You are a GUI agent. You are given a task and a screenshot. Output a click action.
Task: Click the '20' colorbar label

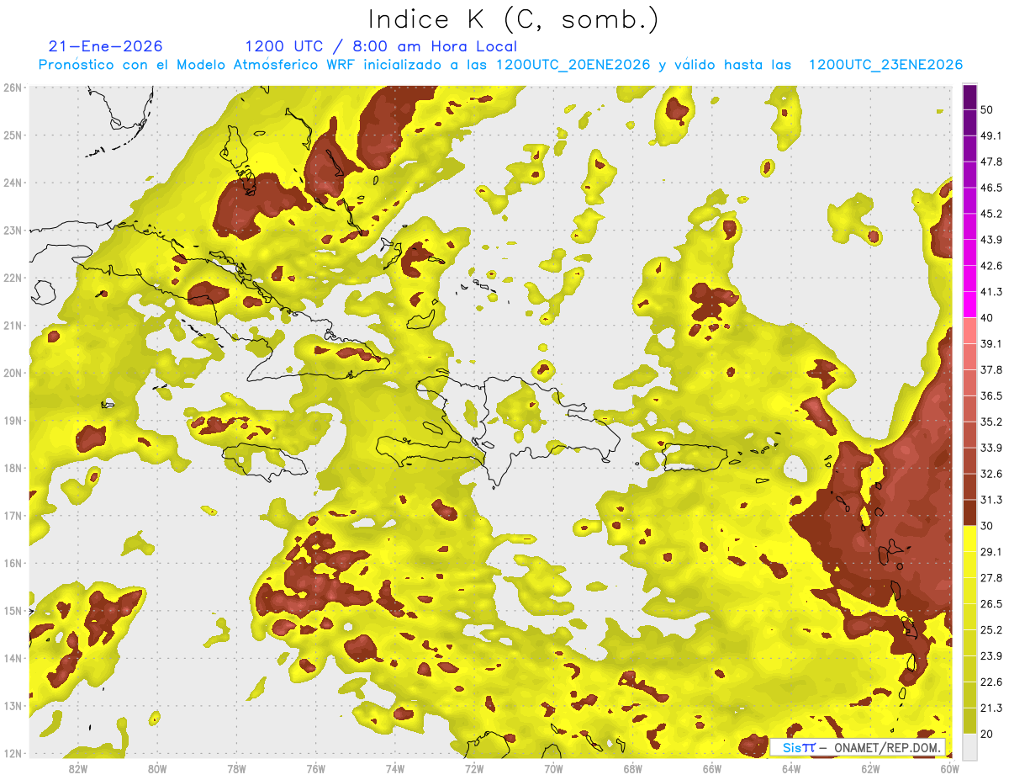tap(989, 734)
